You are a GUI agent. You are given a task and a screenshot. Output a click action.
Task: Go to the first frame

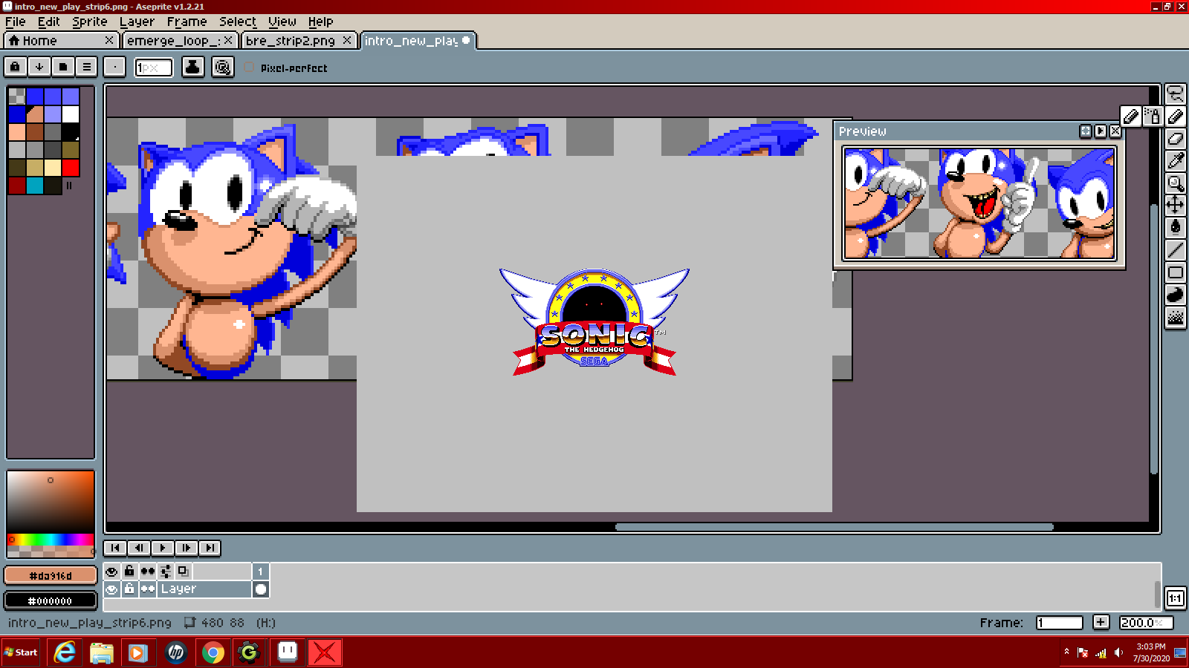coord(115,548)
